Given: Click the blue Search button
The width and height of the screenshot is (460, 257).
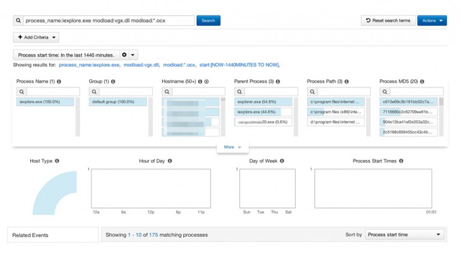Looking at the screenshot, I should pyautogui.click(x=208, y=20).
